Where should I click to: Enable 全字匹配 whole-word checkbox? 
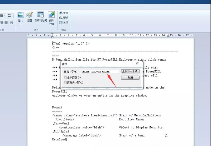[65, 77]
